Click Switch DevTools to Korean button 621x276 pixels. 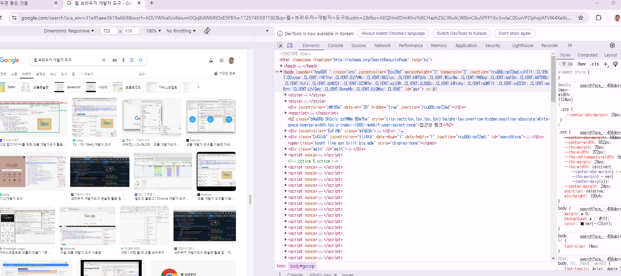point(462,33)
